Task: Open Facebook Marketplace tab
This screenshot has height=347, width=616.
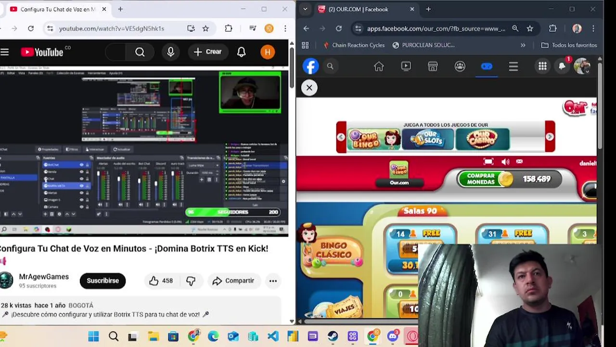Action: coord(433,67)
